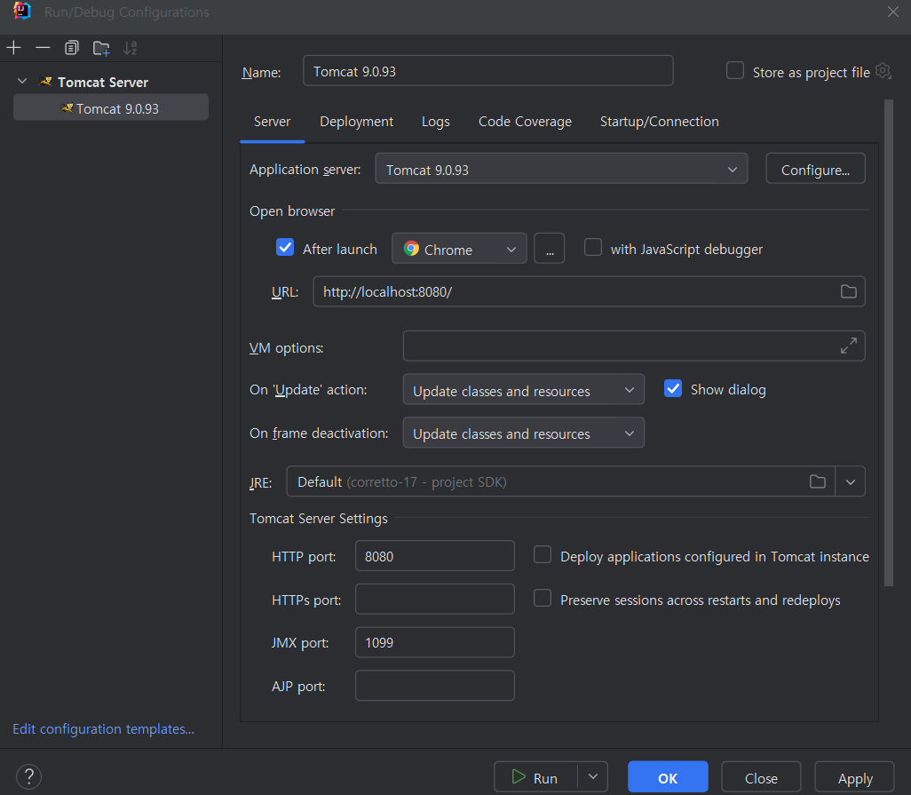
Task: Open browser selection ellipsis button
Action: click(549, 249)
